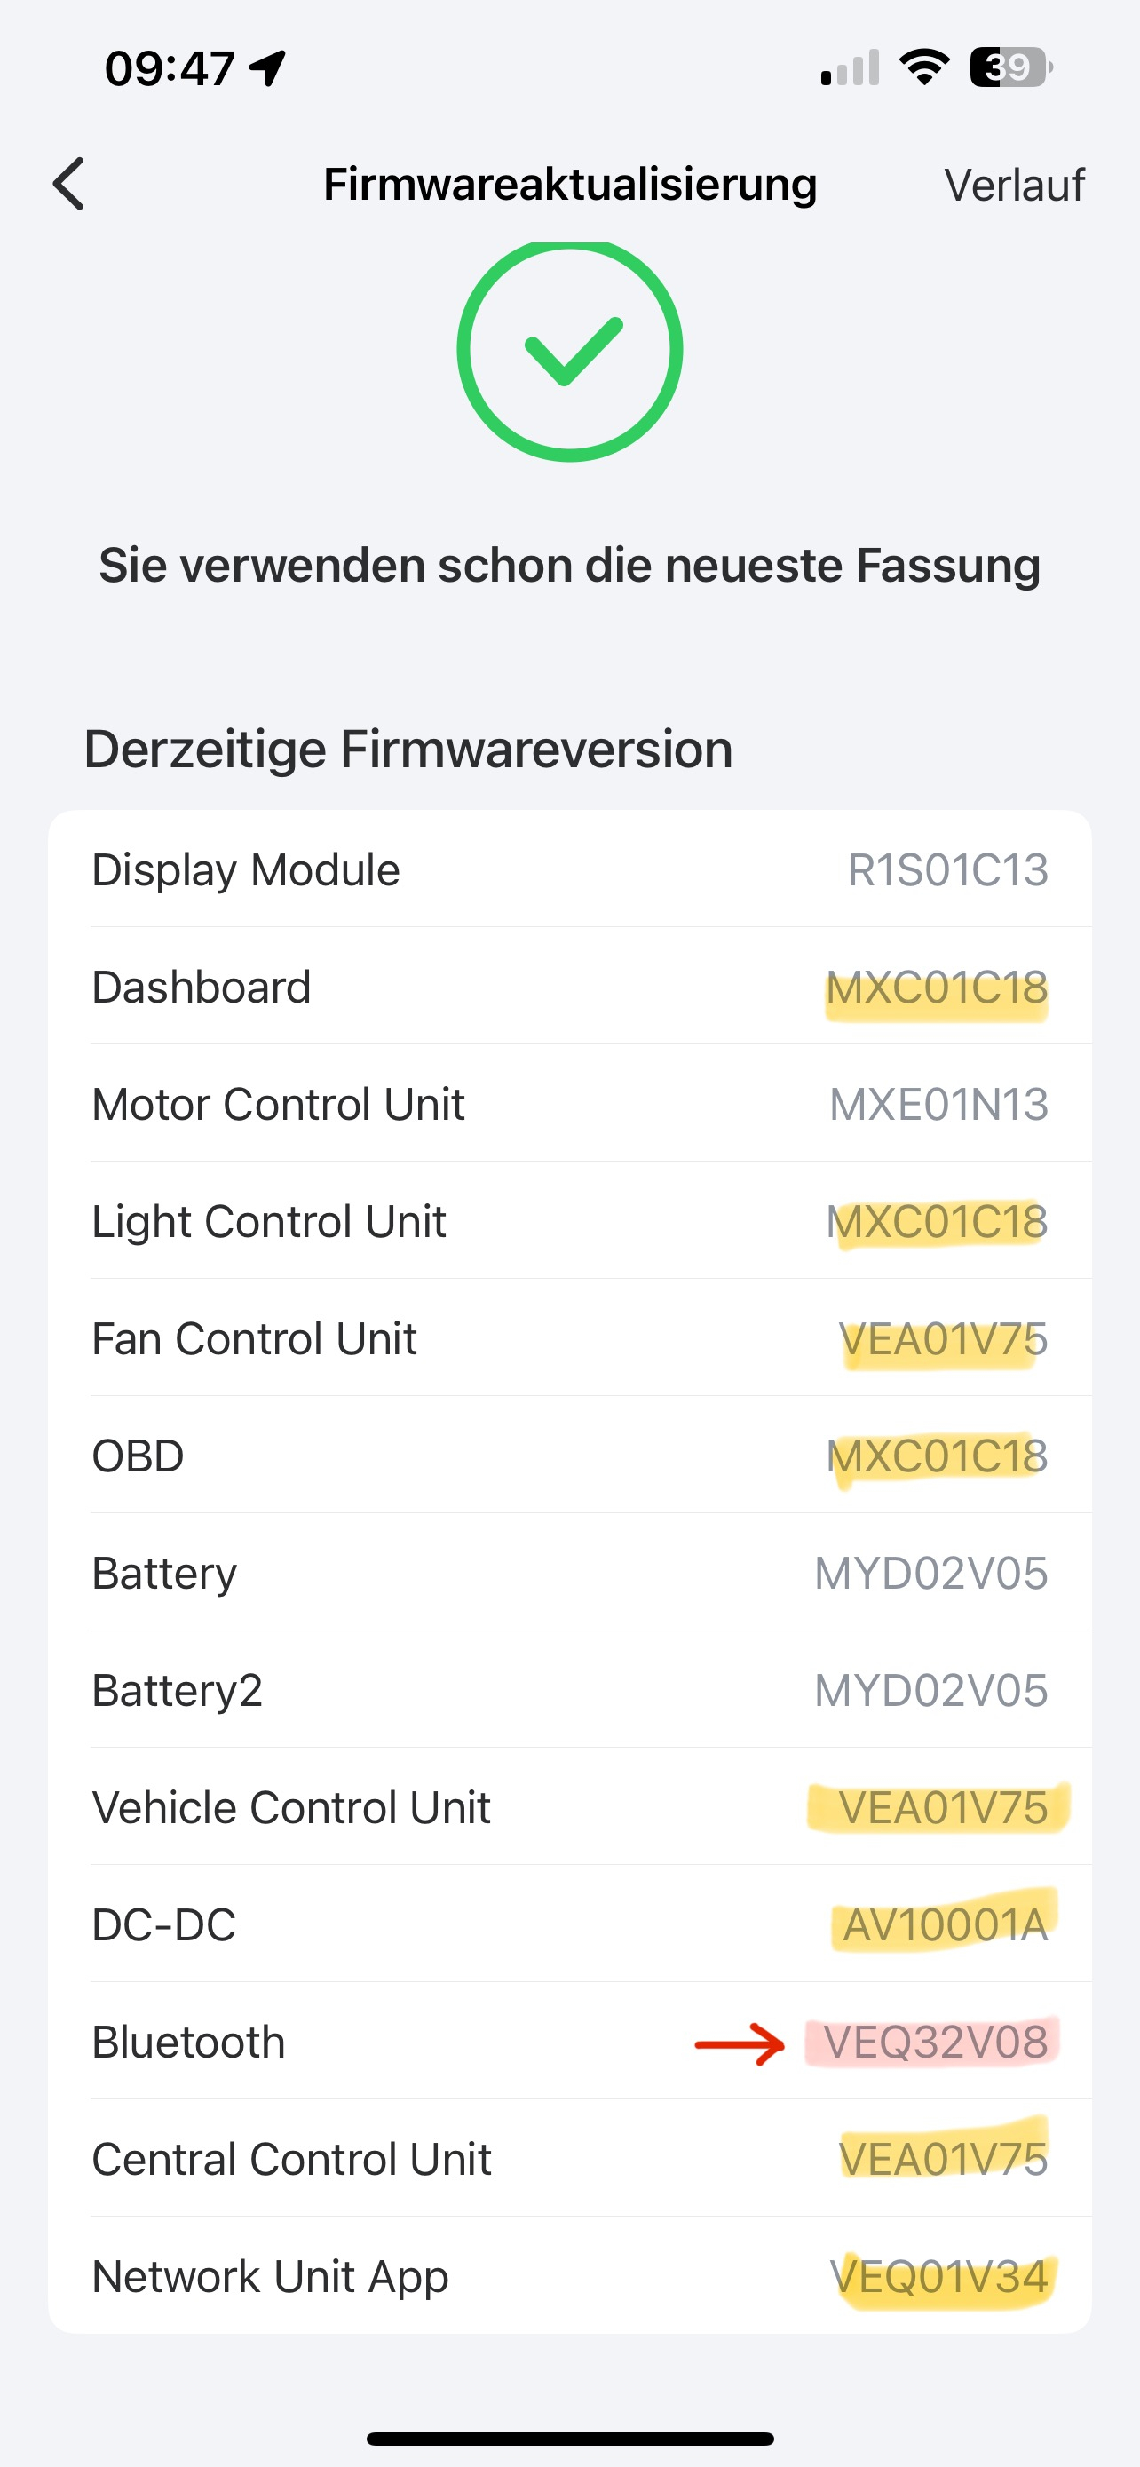The width and height of the screenshot is (1140, 2467).
Task: Tap the highlighted Bluetooth version VEQ32V08
Action: 935,2042
